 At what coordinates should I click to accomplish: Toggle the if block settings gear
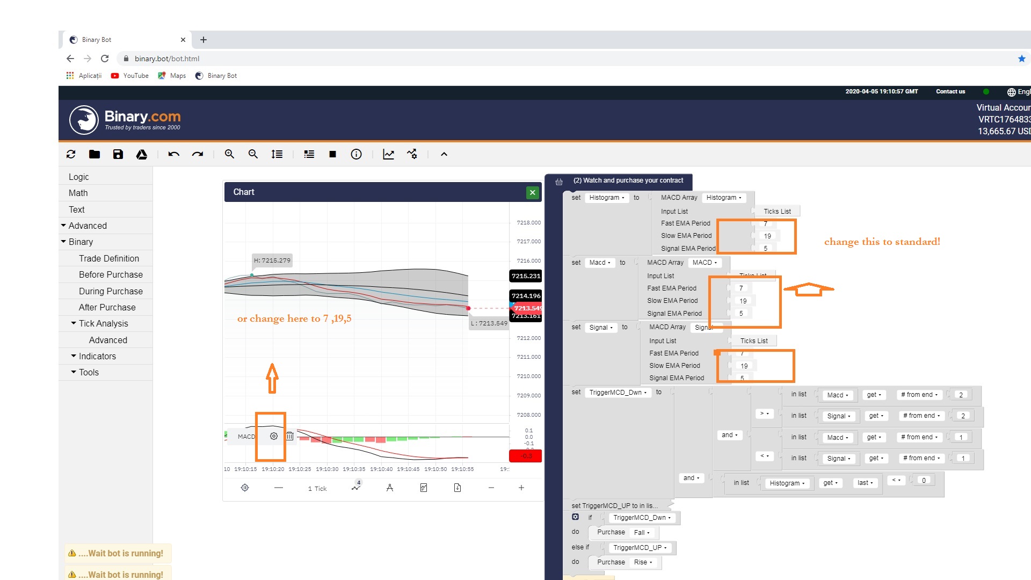pos(575,517)
